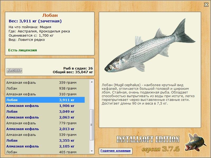Click the Рыб в садке: 26 text
Viewport: 211px width, 158px height.
[x=78, y=68]
